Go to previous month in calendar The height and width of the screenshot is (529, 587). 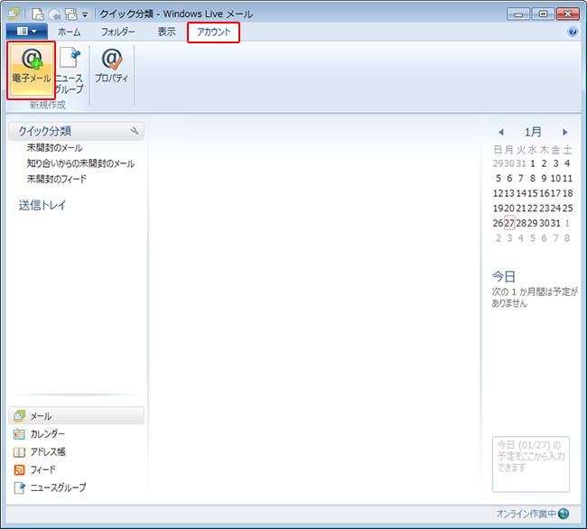[x=501, y=132]
